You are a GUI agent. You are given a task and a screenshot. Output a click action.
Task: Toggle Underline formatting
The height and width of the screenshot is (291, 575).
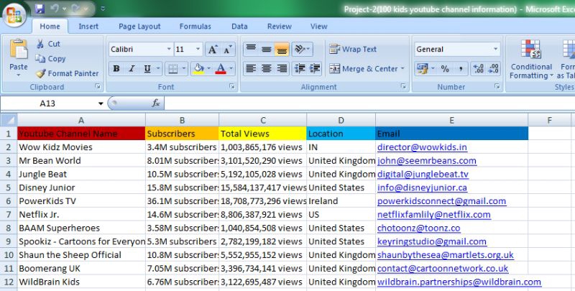click(147, 68)
